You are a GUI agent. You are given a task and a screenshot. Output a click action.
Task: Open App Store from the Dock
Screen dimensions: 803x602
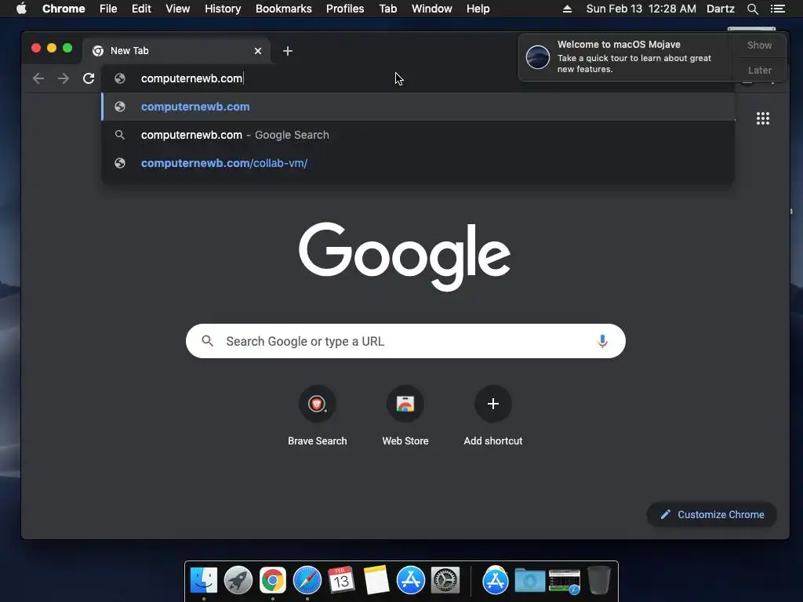411,581
